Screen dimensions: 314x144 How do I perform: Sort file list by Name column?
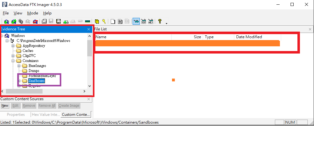tap(133, 37)
